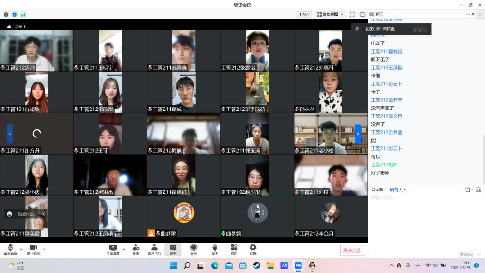Go to next page of video grid

click(x=358, y=134)
